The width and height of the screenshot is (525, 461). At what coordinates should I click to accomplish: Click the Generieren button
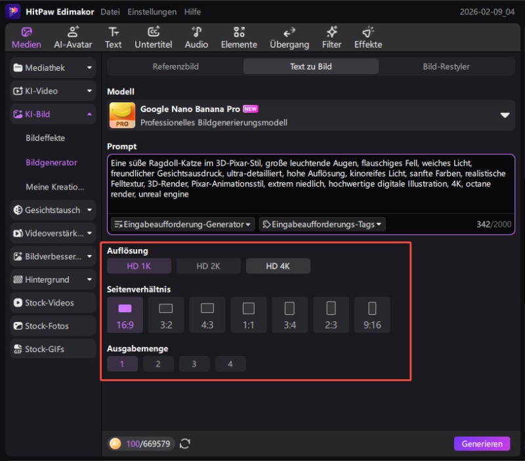click(482, 444)
